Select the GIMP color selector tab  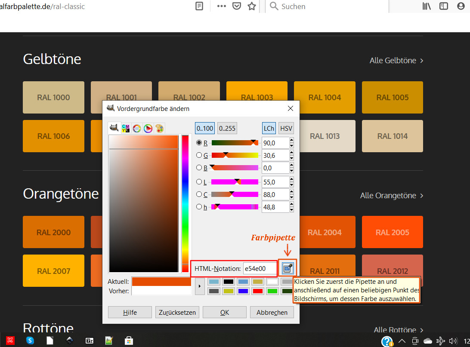coord(114,128)
